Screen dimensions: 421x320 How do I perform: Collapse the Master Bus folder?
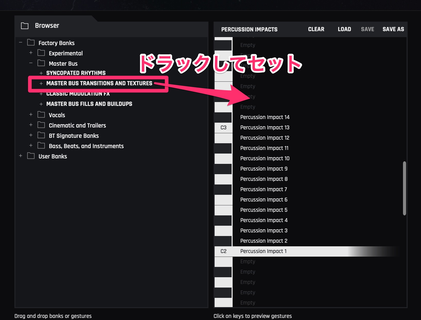31,63
